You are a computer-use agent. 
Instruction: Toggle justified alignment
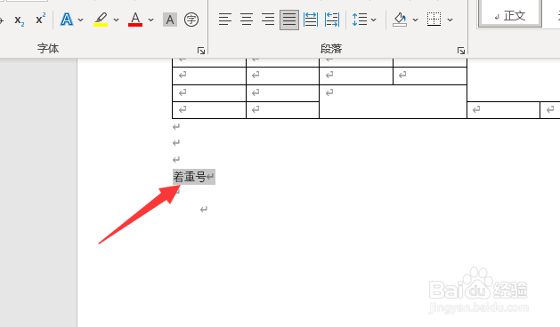pyautogui.click(x=289, y=20)
